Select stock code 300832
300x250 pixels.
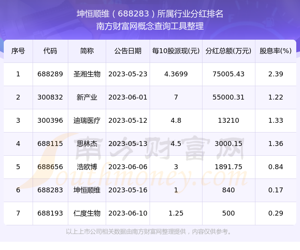[50, 97]
